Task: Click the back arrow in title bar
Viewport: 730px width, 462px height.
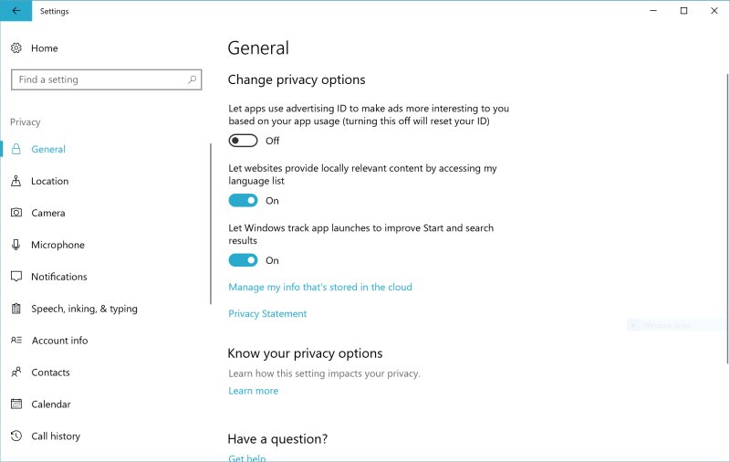Action: 16,11
